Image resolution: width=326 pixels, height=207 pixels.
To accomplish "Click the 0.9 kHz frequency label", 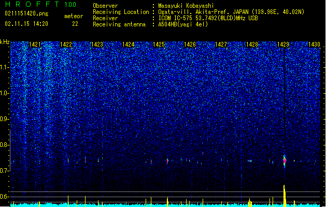I will click(5, 119).
